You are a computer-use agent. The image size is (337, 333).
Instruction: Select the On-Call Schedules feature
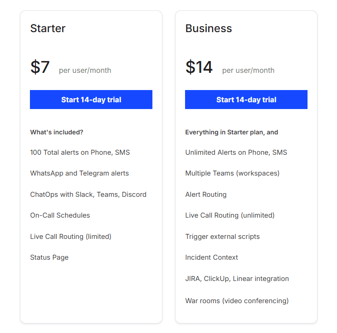click(60, 215)
